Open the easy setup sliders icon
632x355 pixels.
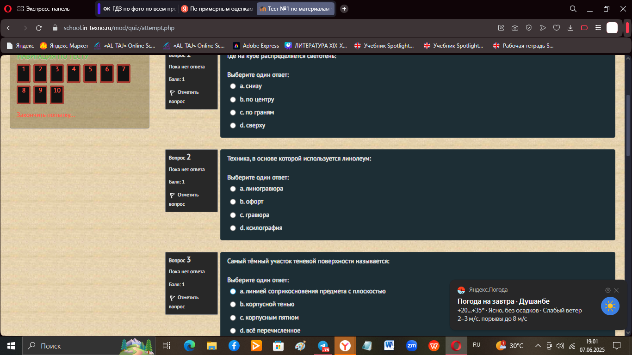[598, 28]
